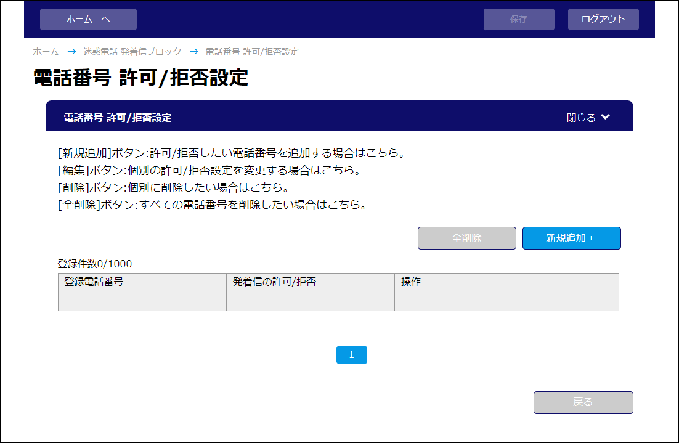The width and height of the screenshot is (679, 443).
Task: Click the 操作 column header
Action: 411,282
